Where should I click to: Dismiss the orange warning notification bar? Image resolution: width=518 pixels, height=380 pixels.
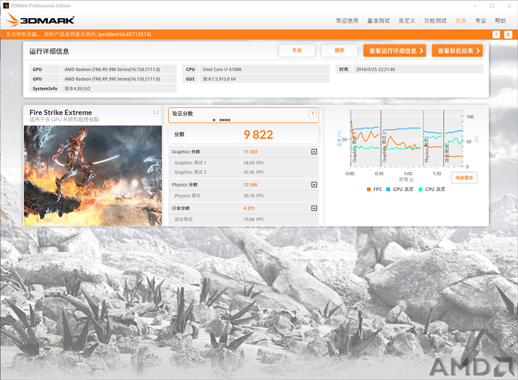pyautogui.click(x=508, y=35)
